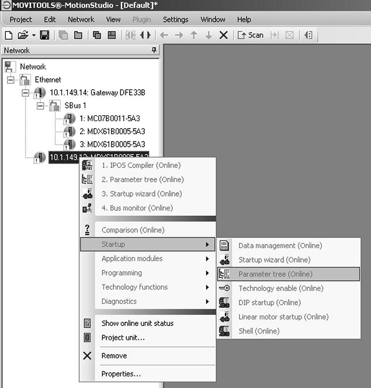This screenshot has width=371, height=388.
Task: Click the New project toolbar icon
Action: (x=9, y=35)
